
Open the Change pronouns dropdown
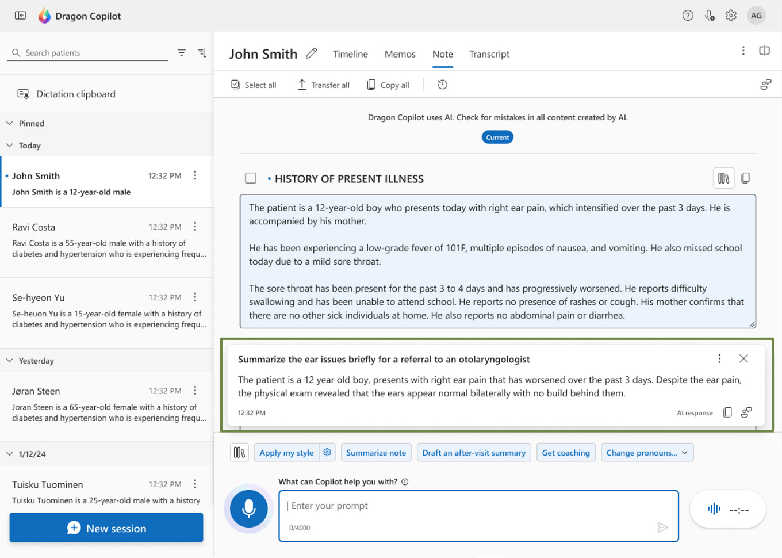click(647, 453)
